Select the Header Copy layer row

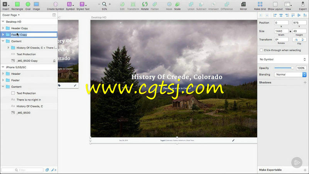(x=29, y=28)
